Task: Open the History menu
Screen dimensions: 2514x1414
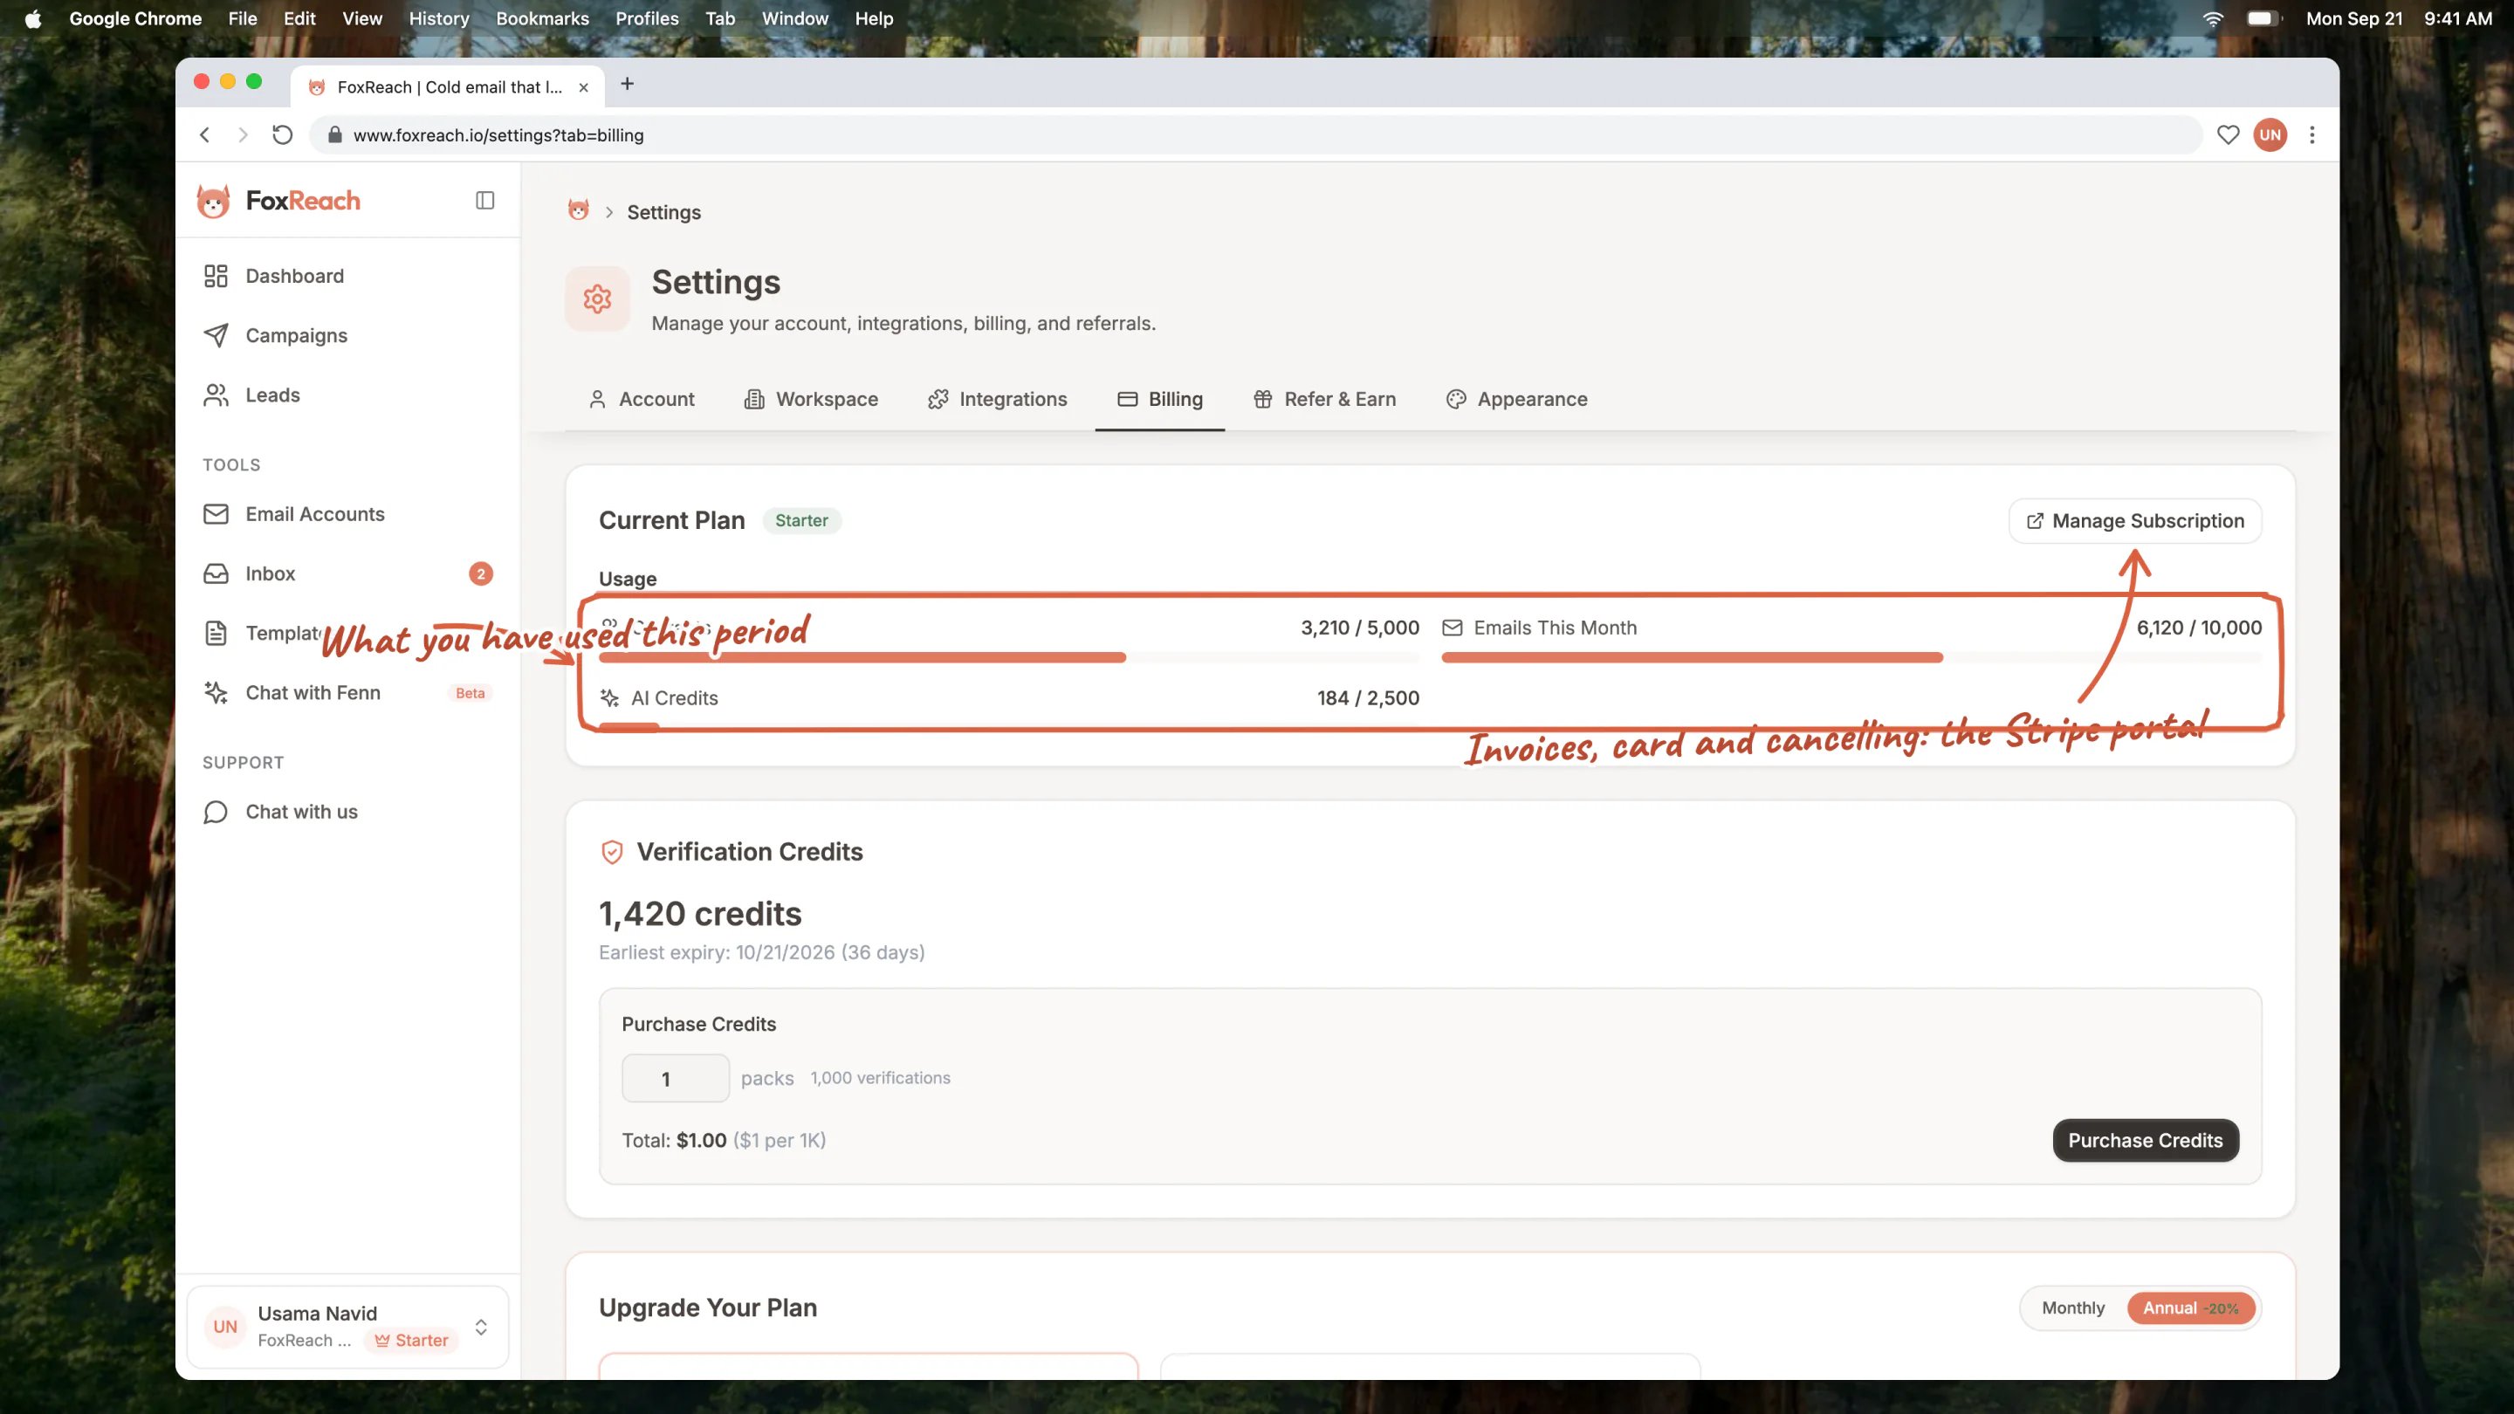Action: click(439, 18)
